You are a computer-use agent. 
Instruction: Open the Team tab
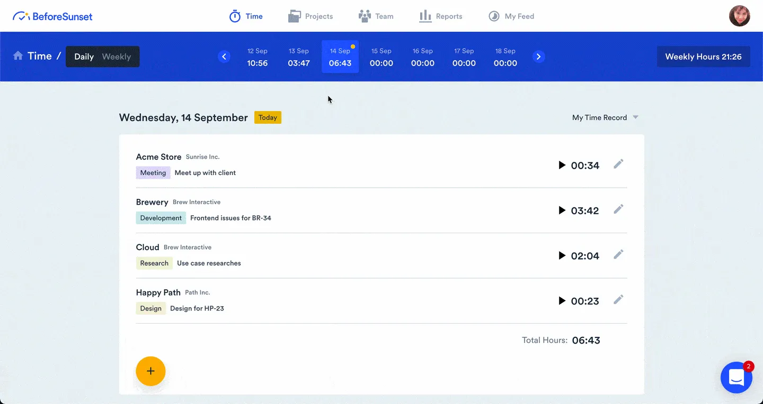[376, 16]
